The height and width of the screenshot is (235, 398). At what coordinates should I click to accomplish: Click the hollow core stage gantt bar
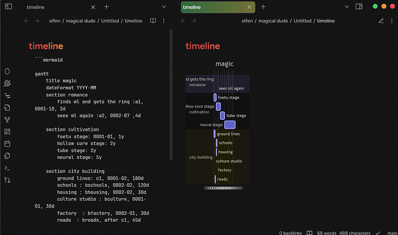point(218,107)
